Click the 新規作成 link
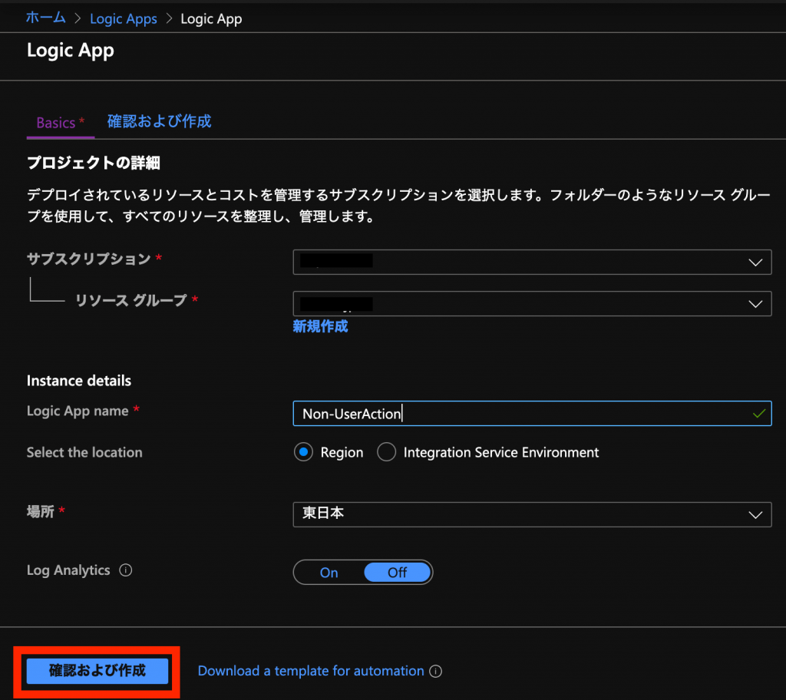The image size is (786, 700). [320, 327]
